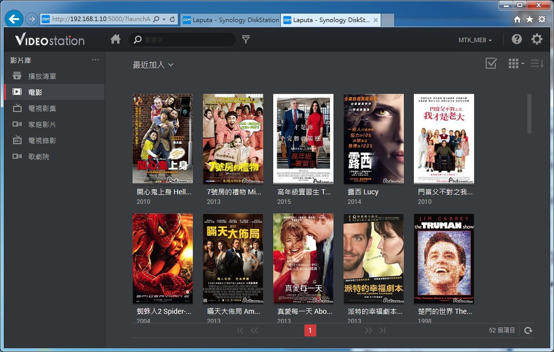
Task: Close active Laputa browser tab
Action: coord(375,20)
